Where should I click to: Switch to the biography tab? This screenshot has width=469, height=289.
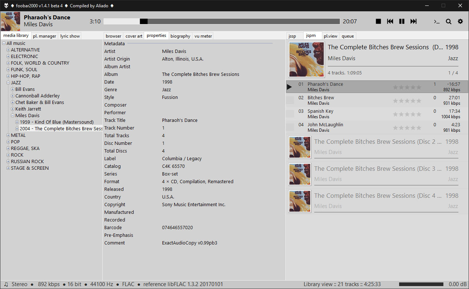(x=180, y=36)
